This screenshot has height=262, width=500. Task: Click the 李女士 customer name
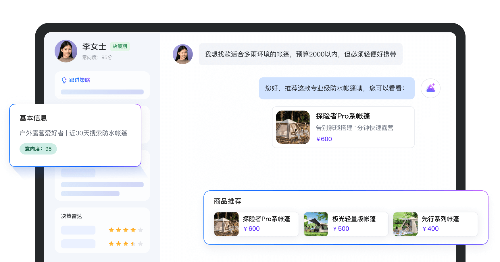coord(94,47)
